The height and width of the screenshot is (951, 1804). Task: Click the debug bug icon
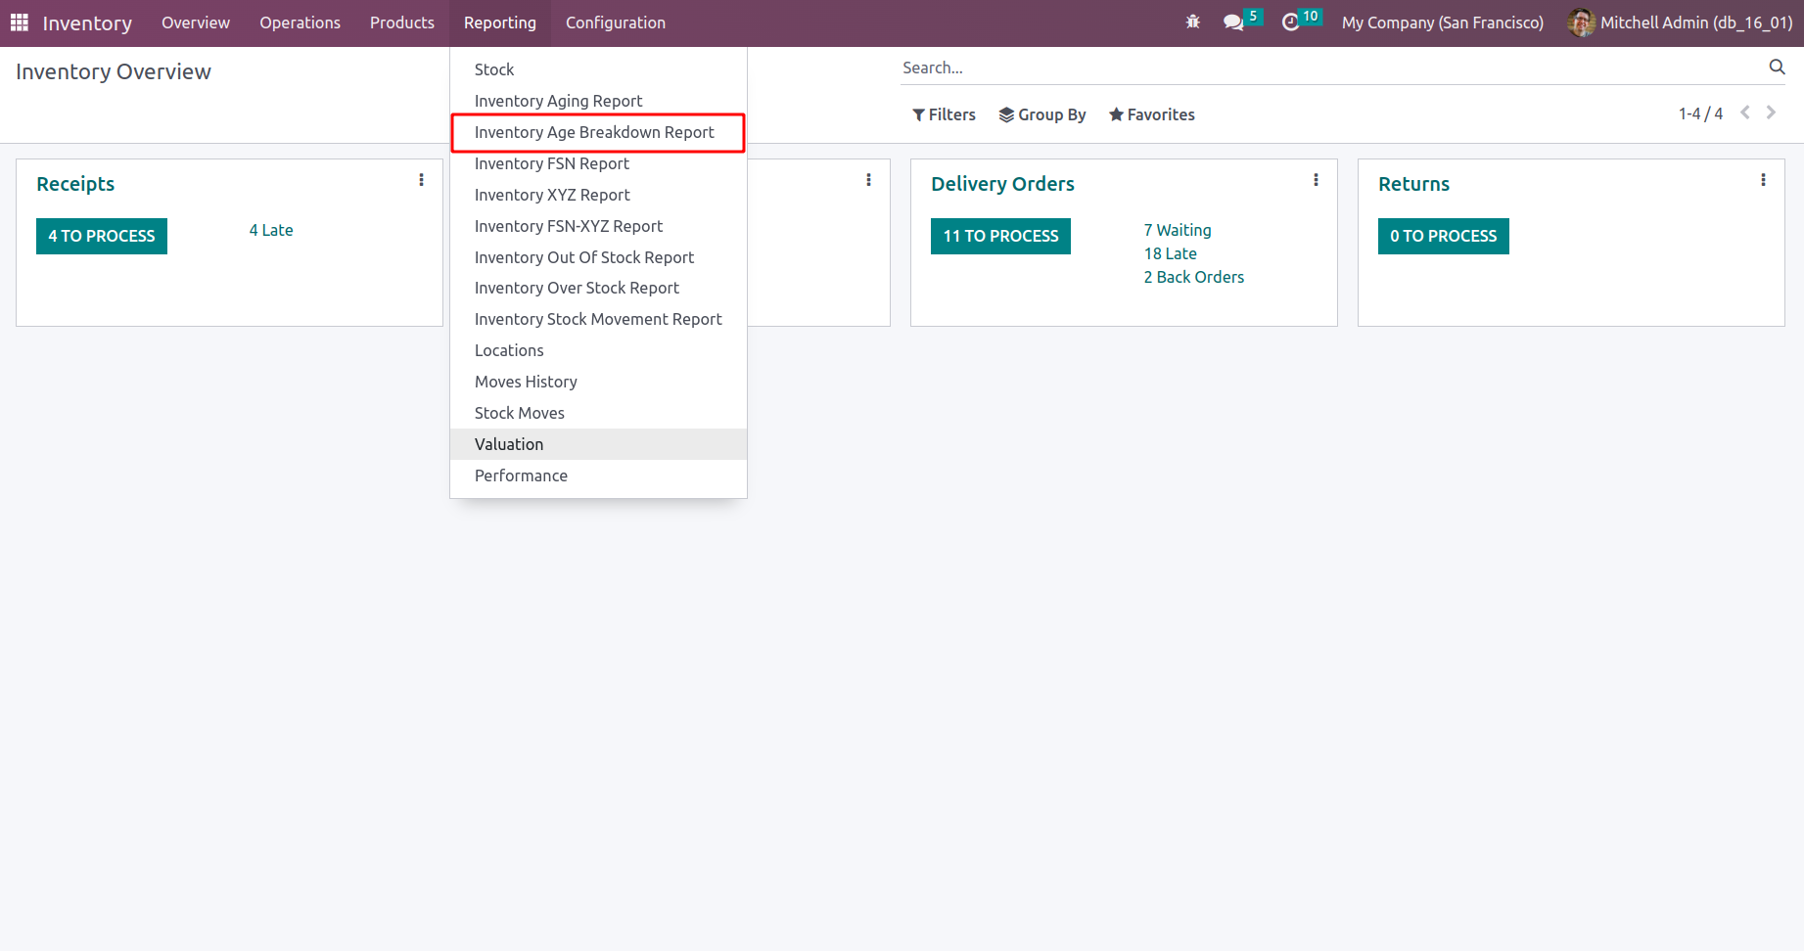(x=1192, y=22)
